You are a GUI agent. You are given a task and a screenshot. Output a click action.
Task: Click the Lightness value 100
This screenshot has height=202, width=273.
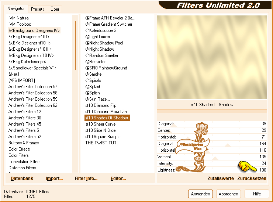pos(263,170)
